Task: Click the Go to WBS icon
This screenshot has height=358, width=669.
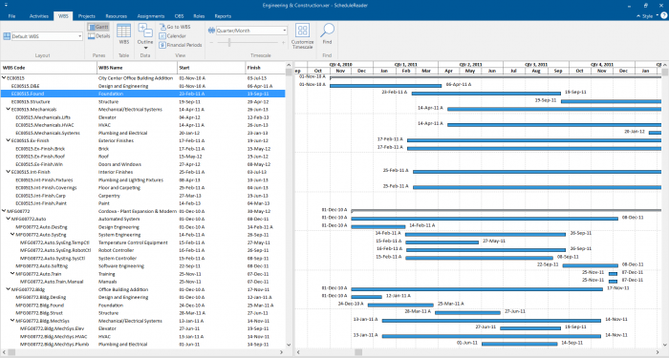Action: pos(175,27)
